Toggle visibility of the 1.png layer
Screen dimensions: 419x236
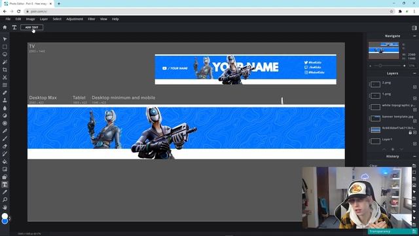[414, 98]
